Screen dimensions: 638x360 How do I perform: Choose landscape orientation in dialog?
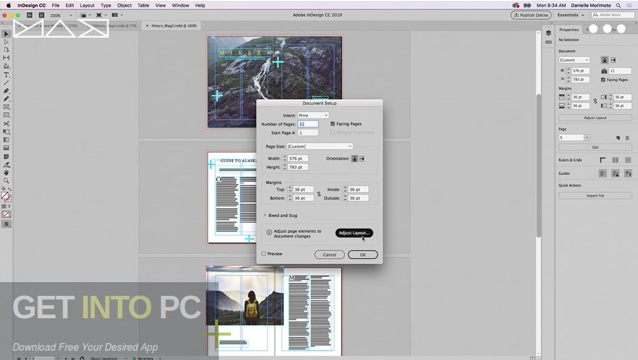click(362, 159)
